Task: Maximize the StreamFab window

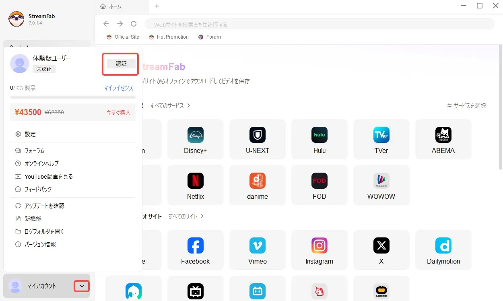Action: (x=480, y=6)
